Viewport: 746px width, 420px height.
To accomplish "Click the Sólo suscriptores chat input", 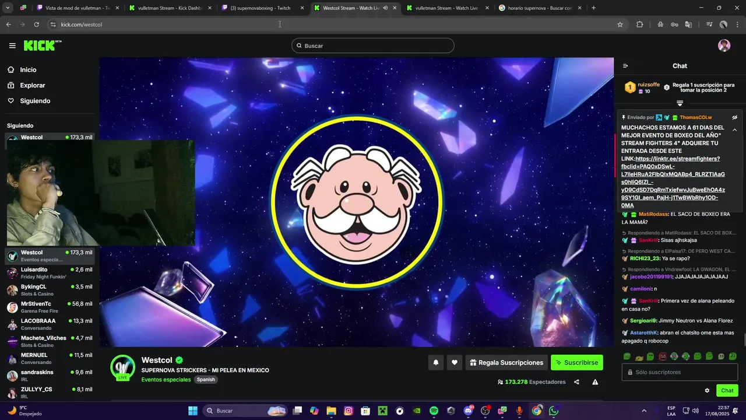I will point(680,372).
